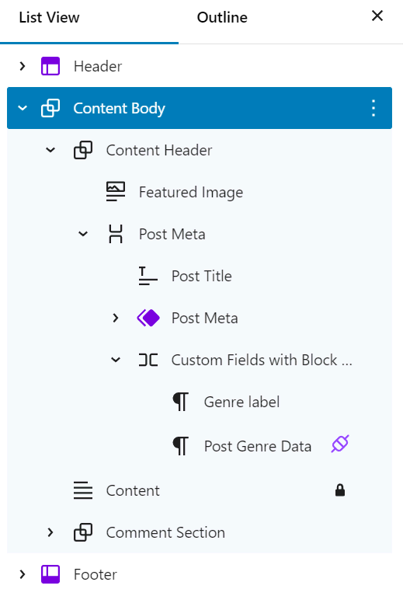Click the Content block lines icon
Screen dimensions: 403x589
[x=83, y=490]
